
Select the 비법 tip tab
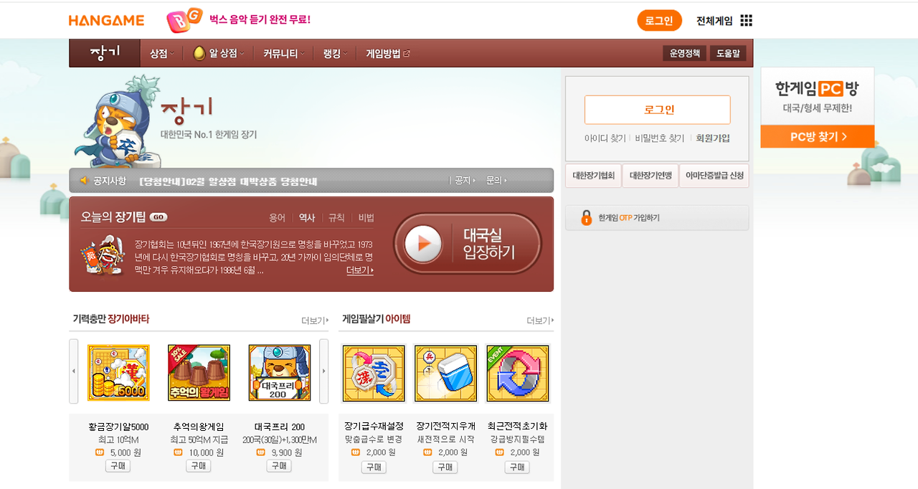pyautogui.click(x=366, y=217)
